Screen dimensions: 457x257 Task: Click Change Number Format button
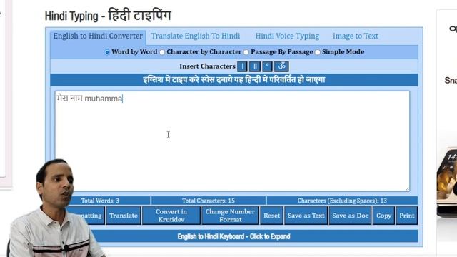(x=230, y=216)
